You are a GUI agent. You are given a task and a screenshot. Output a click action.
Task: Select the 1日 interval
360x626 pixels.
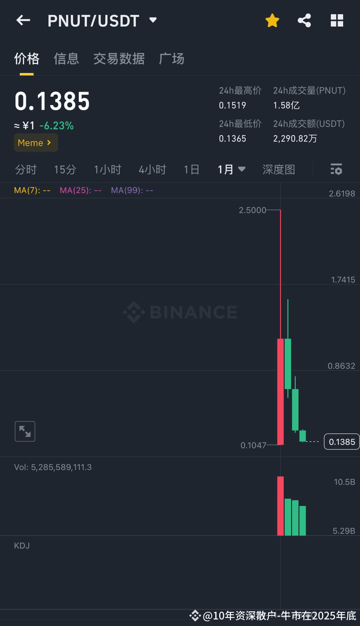tap(191, 169)
